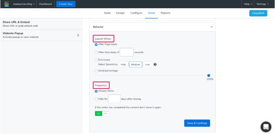Image resolution: width=275 pixels, height=134 pixels.
Task: Select Always Show frequency radio
Action: coord(96,91)
